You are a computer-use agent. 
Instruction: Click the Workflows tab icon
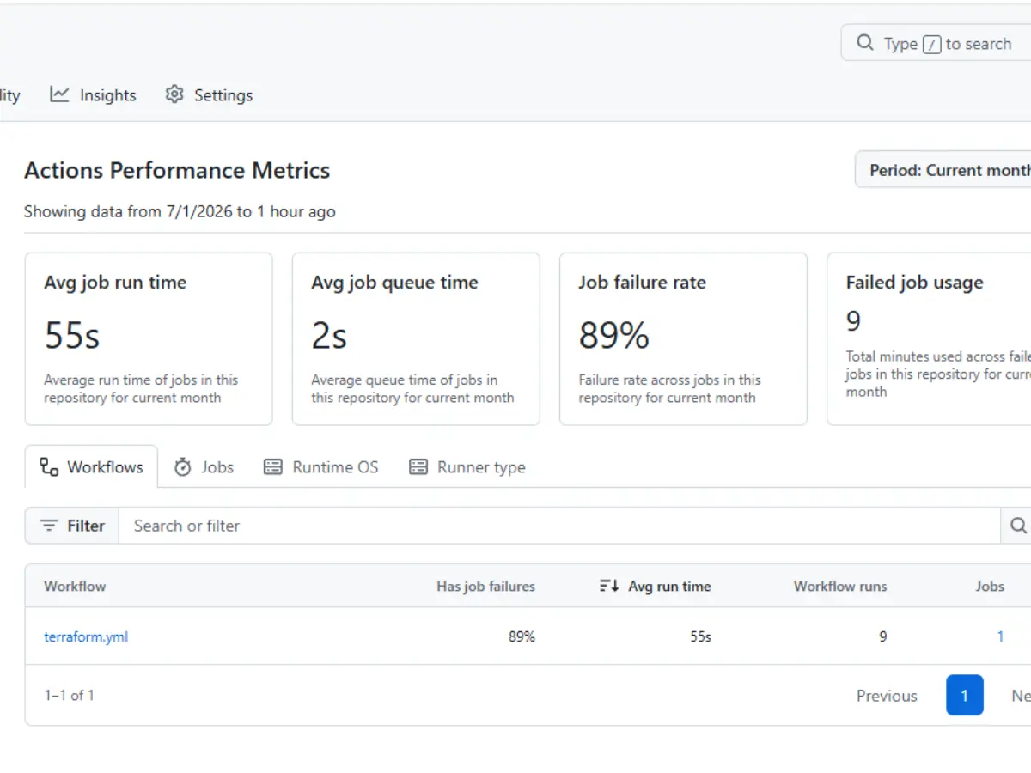tap(49, 467)
